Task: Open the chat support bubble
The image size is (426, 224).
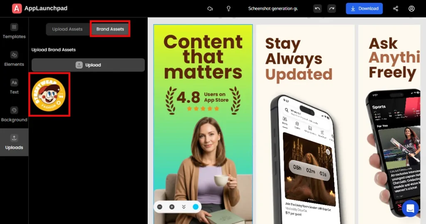Action: [410, 209]
